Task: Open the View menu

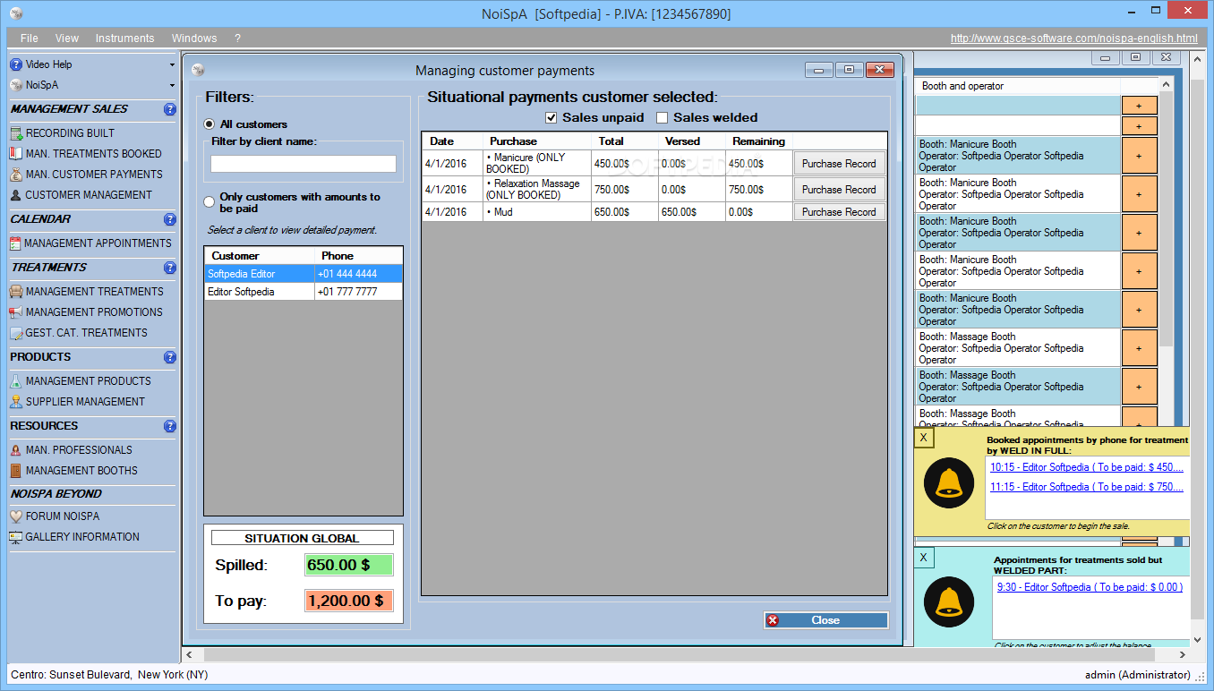Action: coord(67,38)
